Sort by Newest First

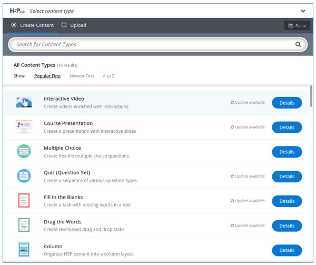(82, 76)
